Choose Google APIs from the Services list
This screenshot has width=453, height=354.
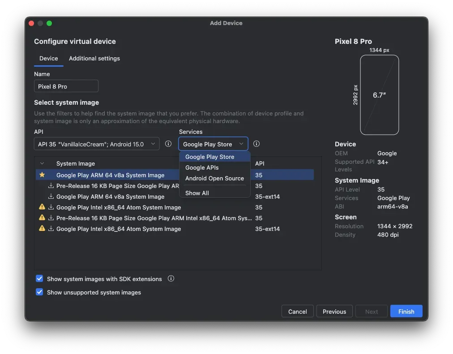pos(202,167)
